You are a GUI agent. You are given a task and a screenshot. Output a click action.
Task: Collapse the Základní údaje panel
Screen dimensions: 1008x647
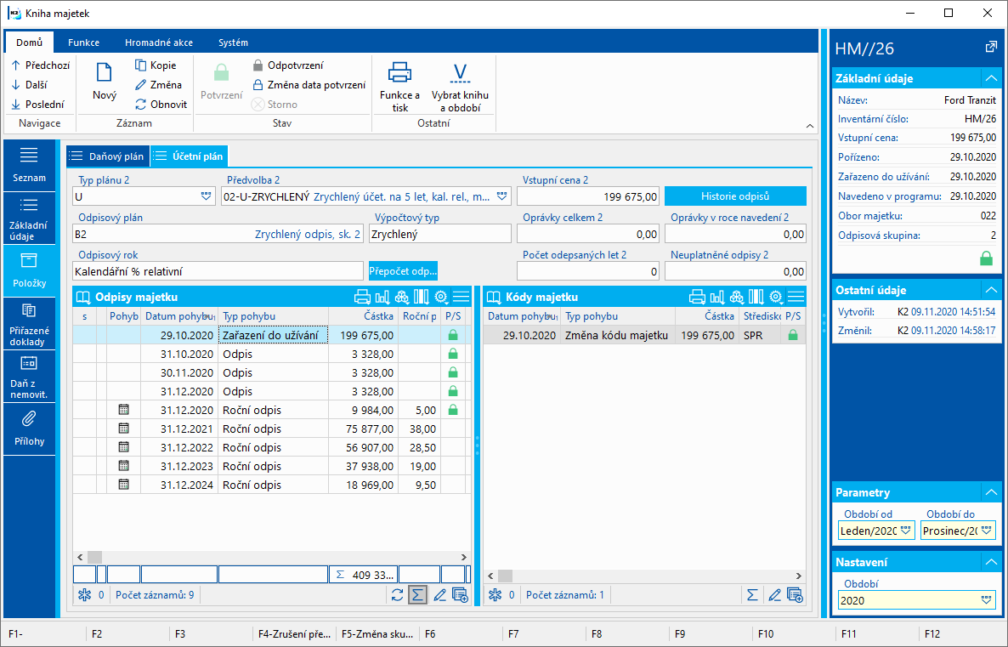[989, 78]
